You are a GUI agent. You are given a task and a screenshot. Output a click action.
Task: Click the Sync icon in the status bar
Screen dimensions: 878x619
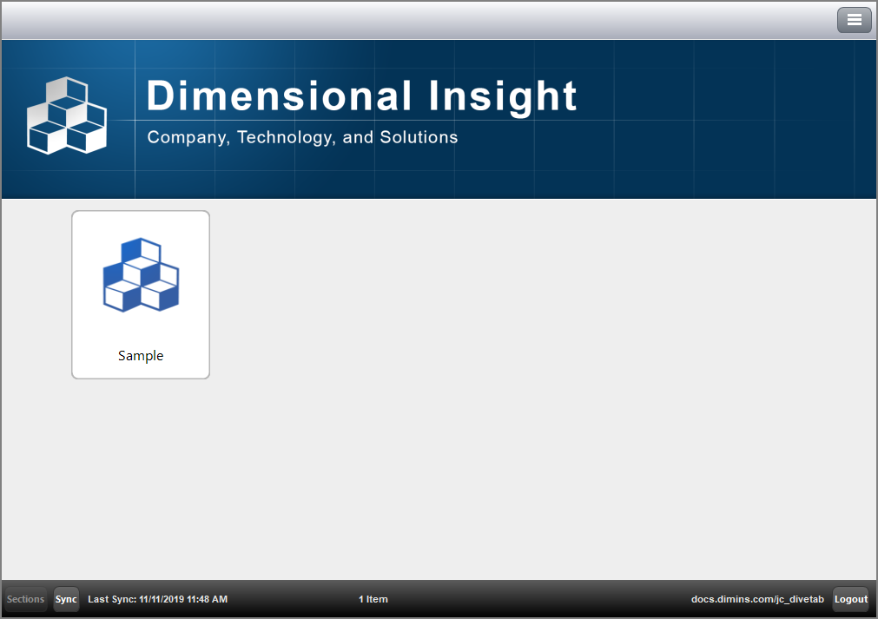(66, 599)
